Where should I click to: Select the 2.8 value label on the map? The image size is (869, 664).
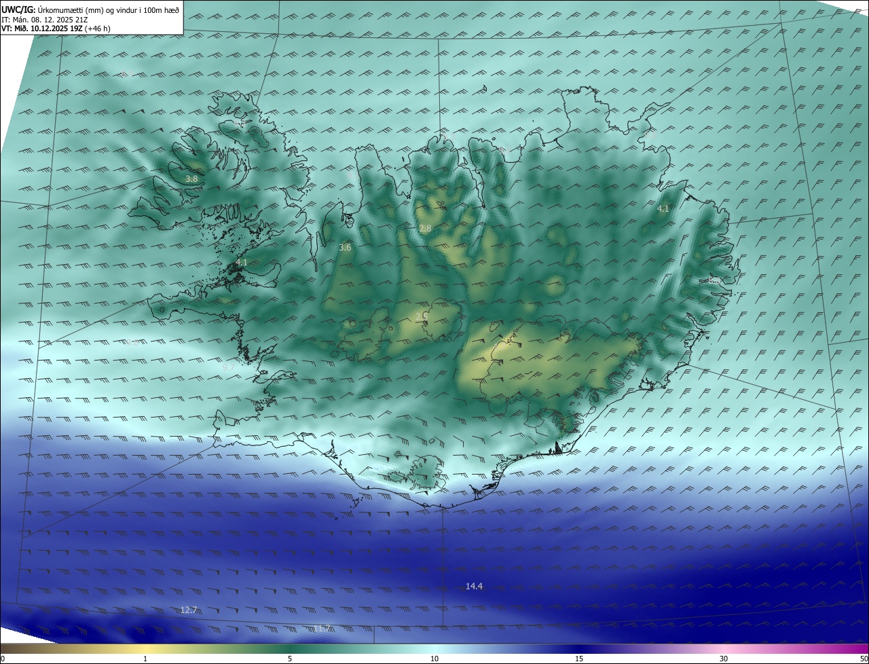click(x=425, y=228)
